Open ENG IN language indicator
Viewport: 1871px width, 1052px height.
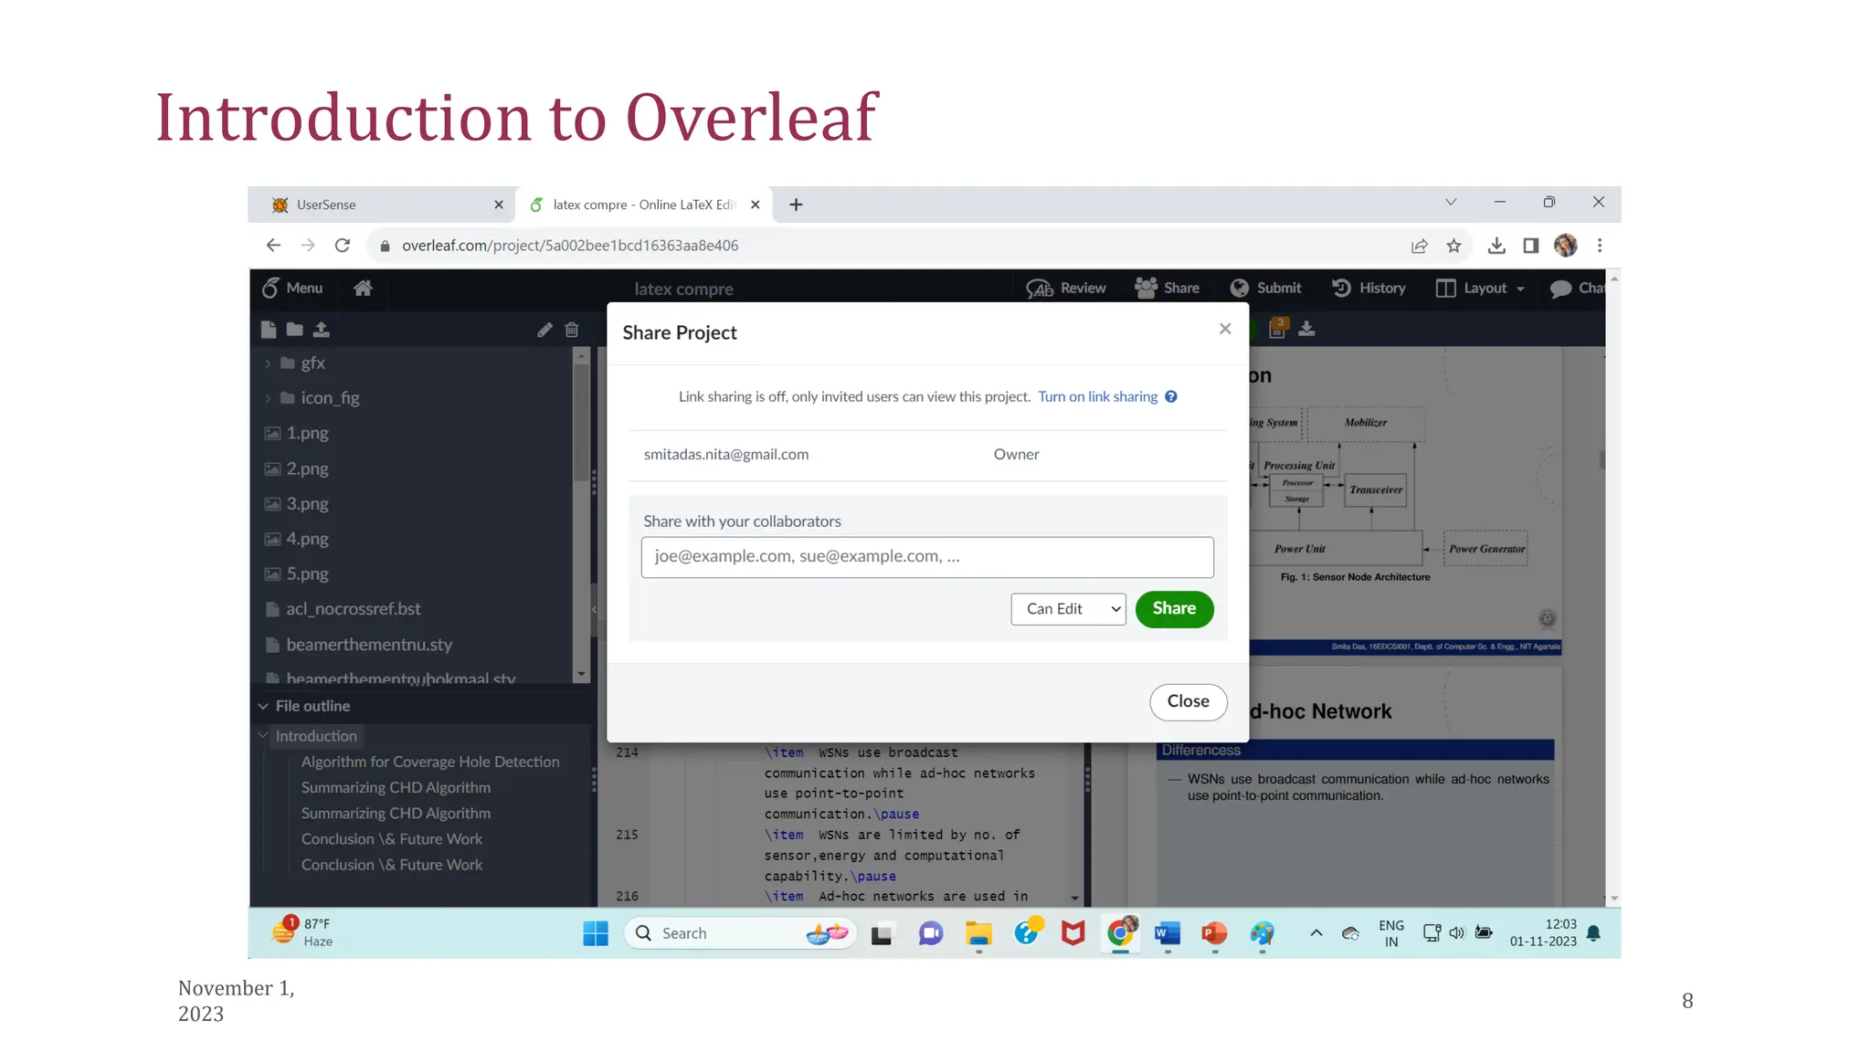pos(1390,933)
